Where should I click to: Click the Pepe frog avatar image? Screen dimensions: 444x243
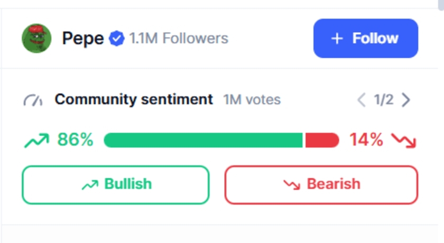click(36, 38)
